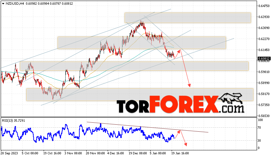Select the RSI(13) 35.7291 indicator label

click(x=13, y=120)
